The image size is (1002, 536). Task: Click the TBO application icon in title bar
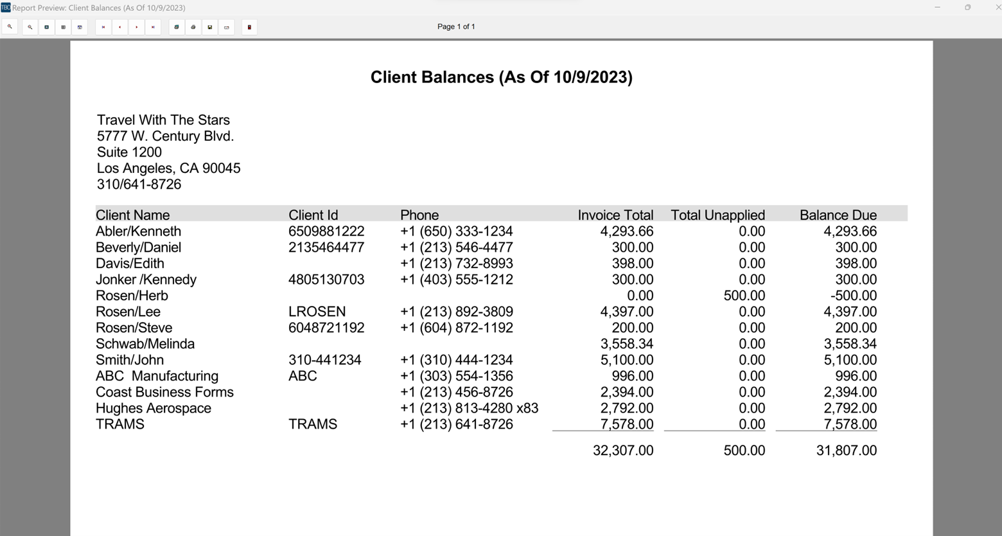[x=6, y=7]
